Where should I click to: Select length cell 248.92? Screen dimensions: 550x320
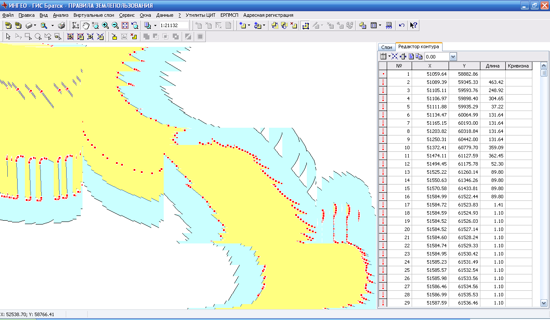pyautogui.click(x=493, y=90)
